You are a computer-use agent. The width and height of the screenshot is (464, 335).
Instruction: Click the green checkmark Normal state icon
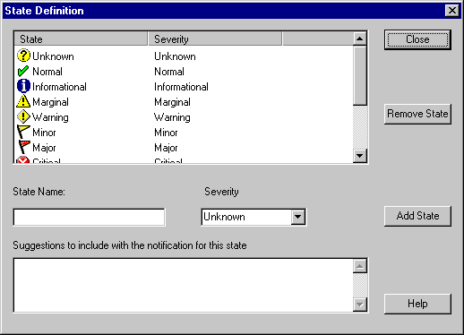[x=23, y=71]
